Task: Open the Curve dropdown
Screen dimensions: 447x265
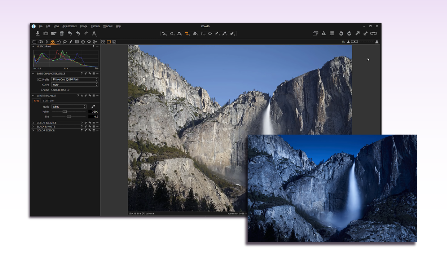Action: click(x=75, y=85)
